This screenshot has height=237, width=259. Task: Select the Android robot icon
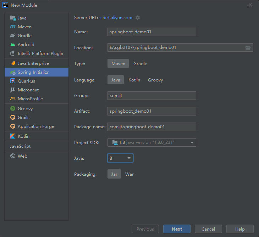13,44
